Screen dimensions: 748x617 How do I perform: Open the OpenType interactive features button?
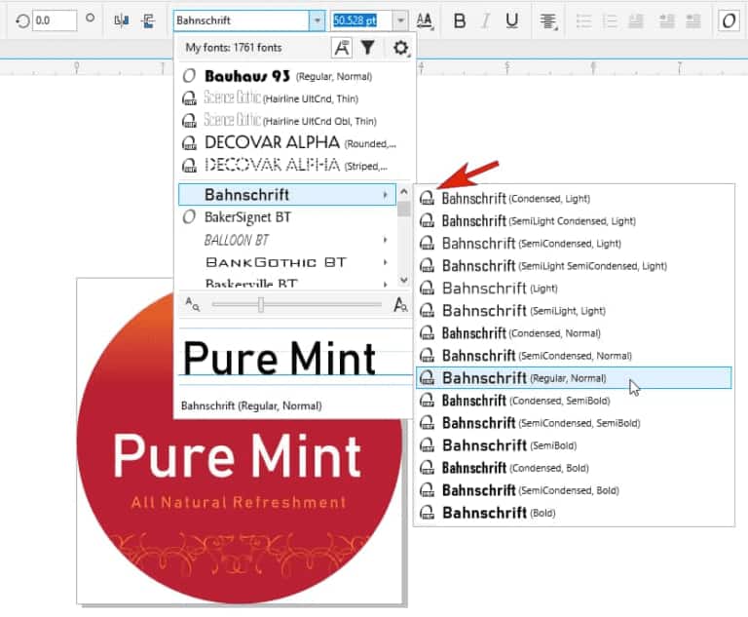(x=728, y=20)
